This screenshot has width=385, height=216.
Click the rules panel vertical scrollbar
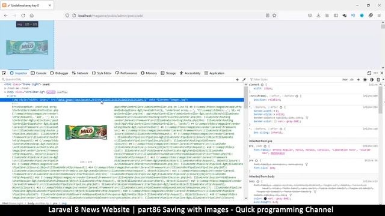[x=381, y=100]
